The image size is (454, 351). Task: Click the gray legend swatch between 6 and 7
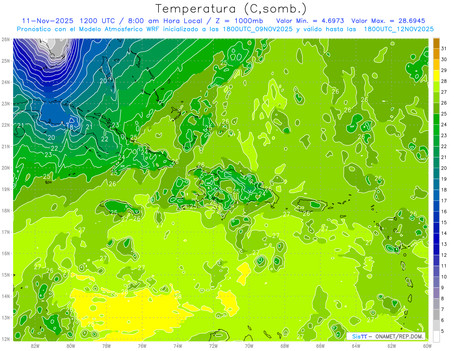[437, 315]
